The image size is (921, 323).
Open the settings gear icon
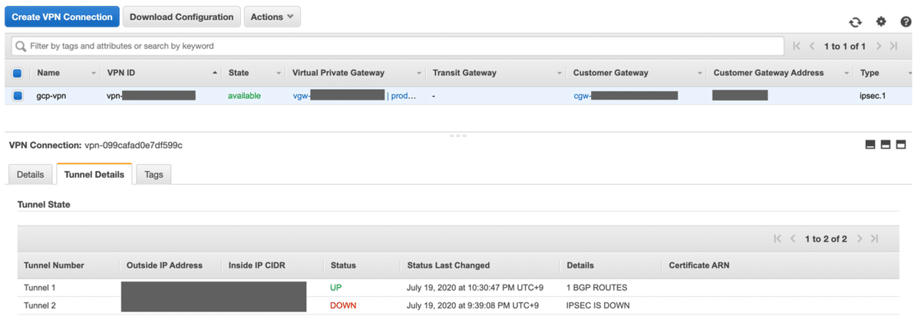click(x=881, y=22)
